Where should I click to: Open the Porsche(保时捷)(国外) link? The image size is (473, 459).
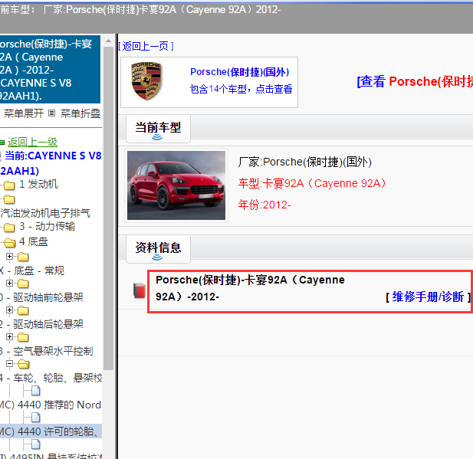click(x=239, y=72)
